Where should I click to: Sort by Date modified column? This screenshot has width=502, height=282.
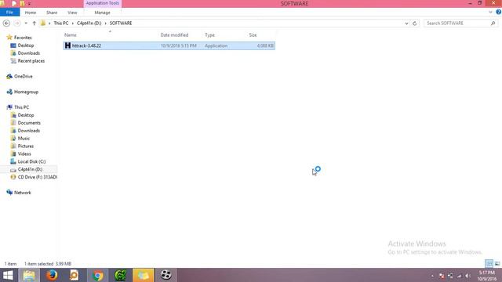tap(174, 35)
